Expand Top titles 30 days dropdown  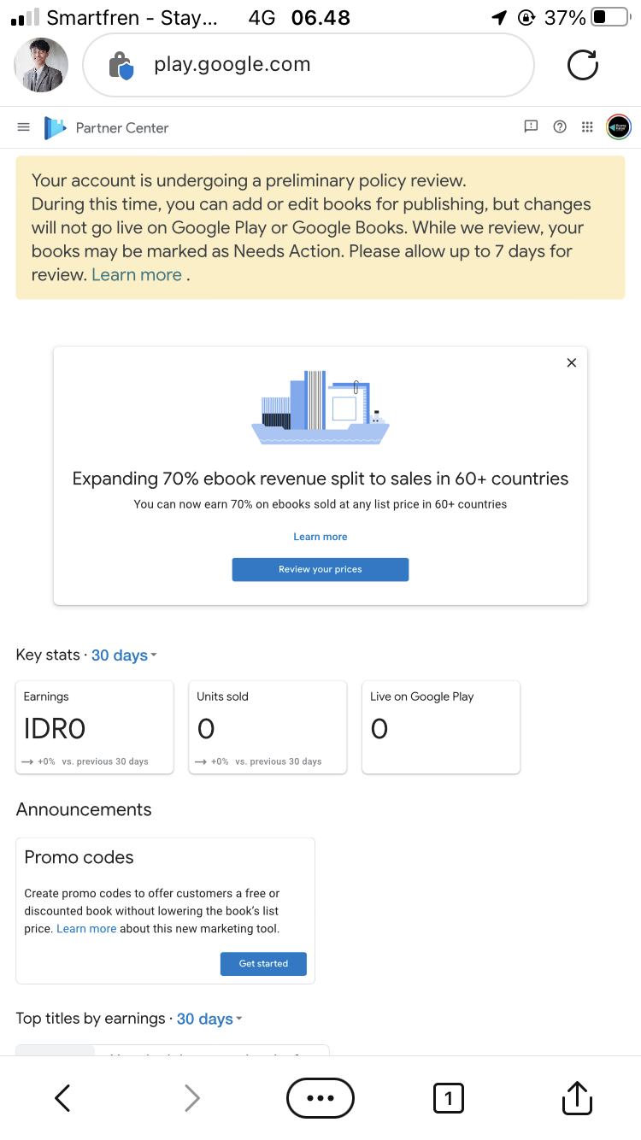209,1019
